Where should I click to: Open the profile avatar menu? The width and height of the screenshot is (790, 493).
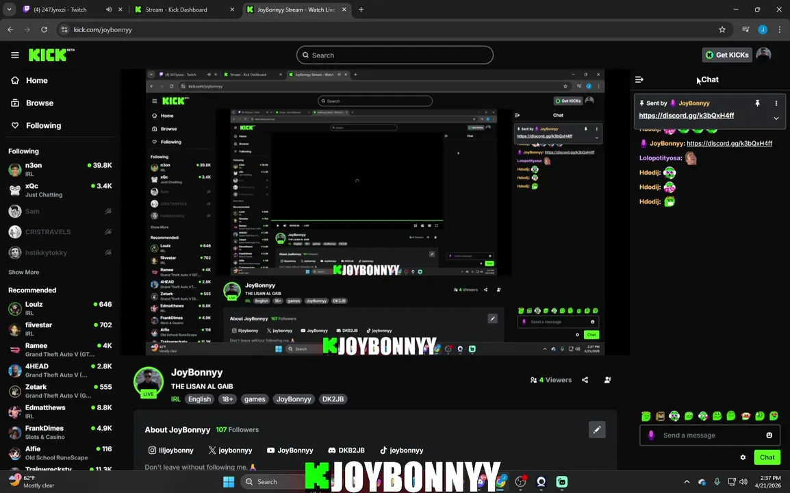coord(763,55)
